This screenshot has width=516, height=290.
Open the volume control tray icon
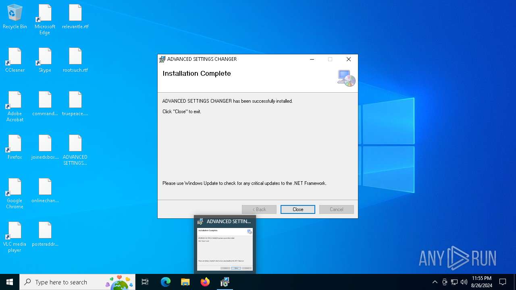464,282
